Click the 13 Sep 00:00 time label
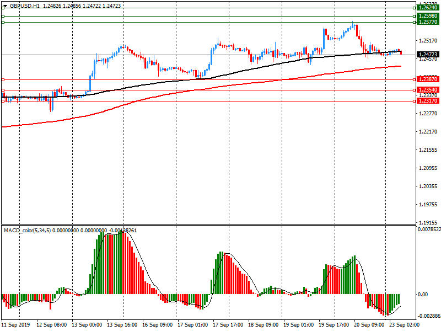 pyautogui.click(x=87, y=325)
